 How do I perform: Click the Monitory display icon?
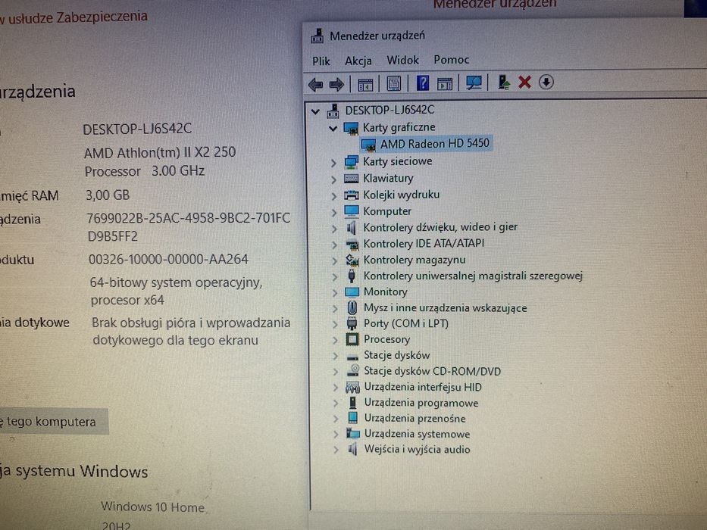pos(352,292)
